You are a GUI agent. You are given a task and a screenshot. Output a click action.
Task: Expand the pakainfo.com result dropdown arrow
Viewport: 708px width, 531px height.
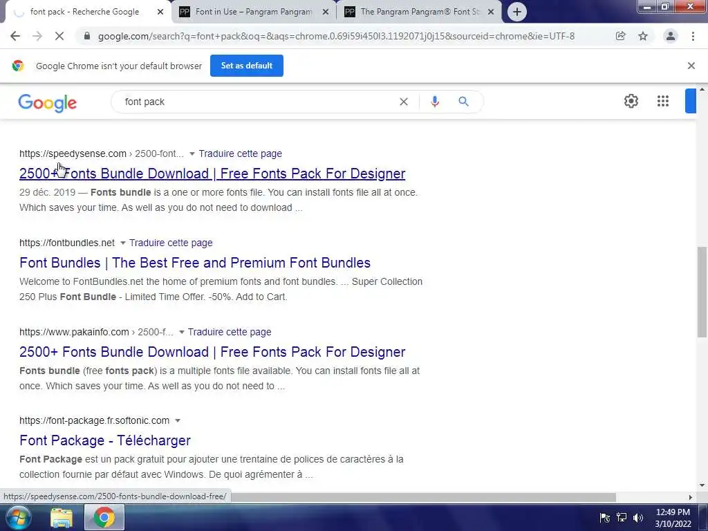click(x=182, y=333)
